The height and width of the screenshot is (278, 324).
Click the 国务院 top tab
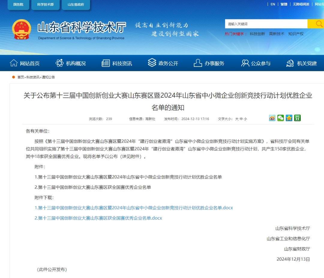tap(18, 4)
